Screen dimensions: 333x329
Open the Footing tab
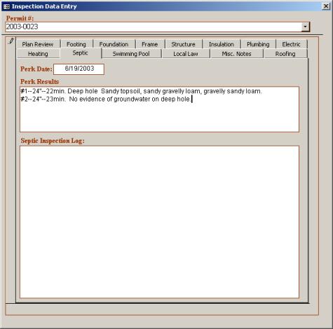[76, 44]
